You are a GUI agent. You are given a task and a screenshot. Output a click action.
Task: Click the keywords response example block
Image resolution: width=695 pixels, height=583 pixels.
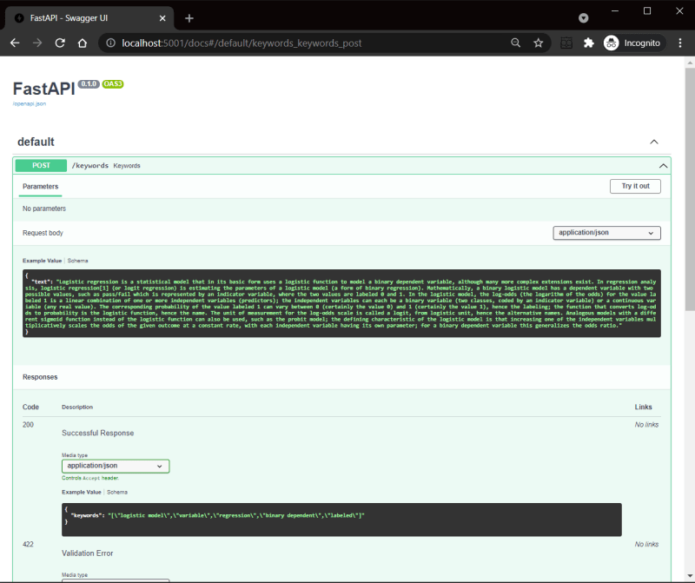[x=341, y=520]
